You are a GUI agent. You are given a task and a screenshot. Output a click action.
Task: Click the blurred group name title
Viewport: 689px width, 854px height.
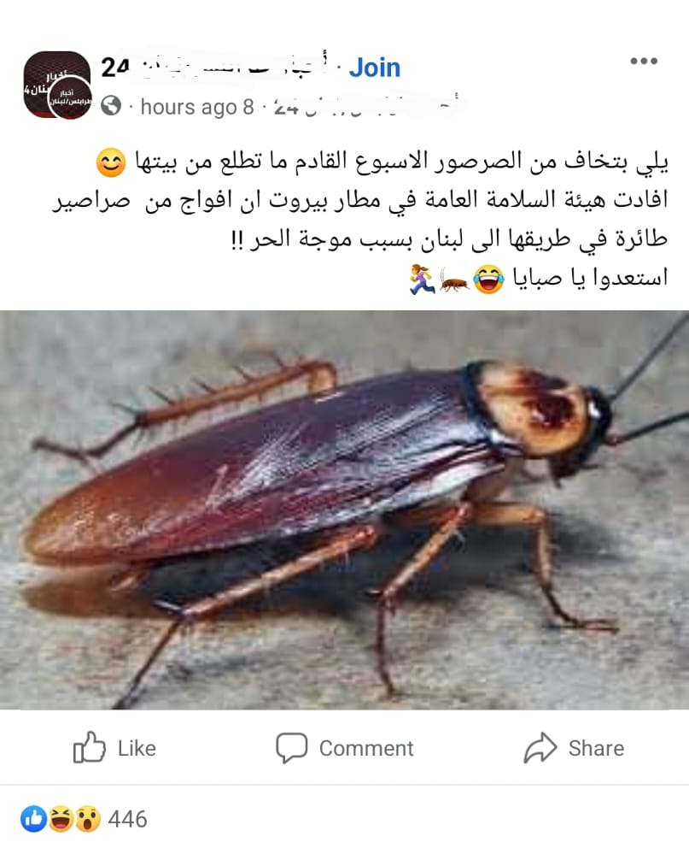tap(215, 68)
